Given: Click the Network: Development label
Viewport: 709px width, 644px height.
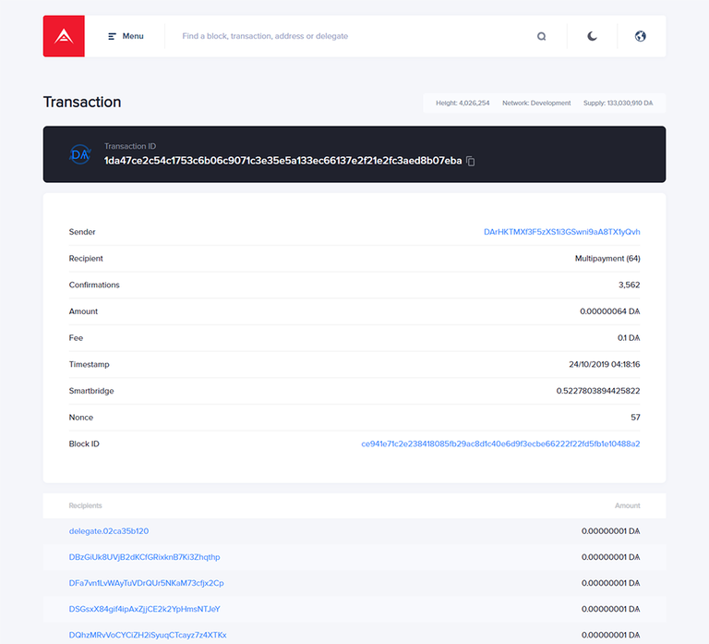Looking at the screenshot, I should 536,103.
